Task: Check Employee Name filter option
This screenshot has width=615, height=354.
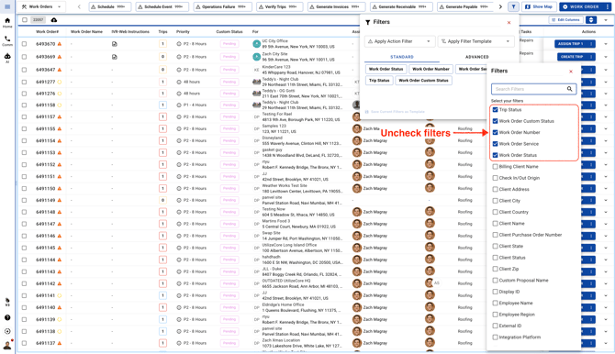Action: 496,303
